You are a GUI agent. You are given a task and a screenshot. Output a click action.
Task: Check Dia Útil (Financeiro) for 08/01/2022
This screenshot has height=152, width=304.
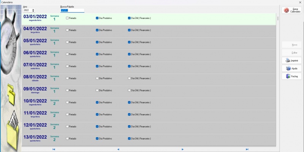[129, 78]
